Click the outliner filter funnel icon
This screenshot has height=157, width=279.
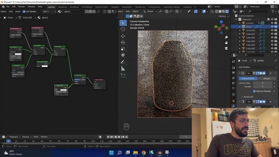tap(273, 11)
